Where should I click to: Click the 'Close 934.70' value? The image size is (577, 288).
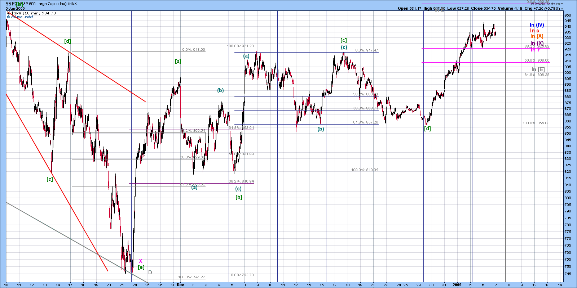(483, 8)
